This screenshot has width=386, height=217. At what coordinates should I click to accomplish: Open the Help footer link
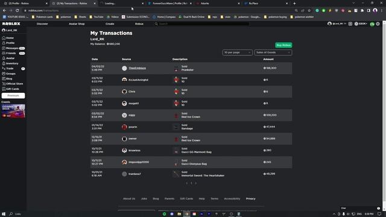[201, 198]
